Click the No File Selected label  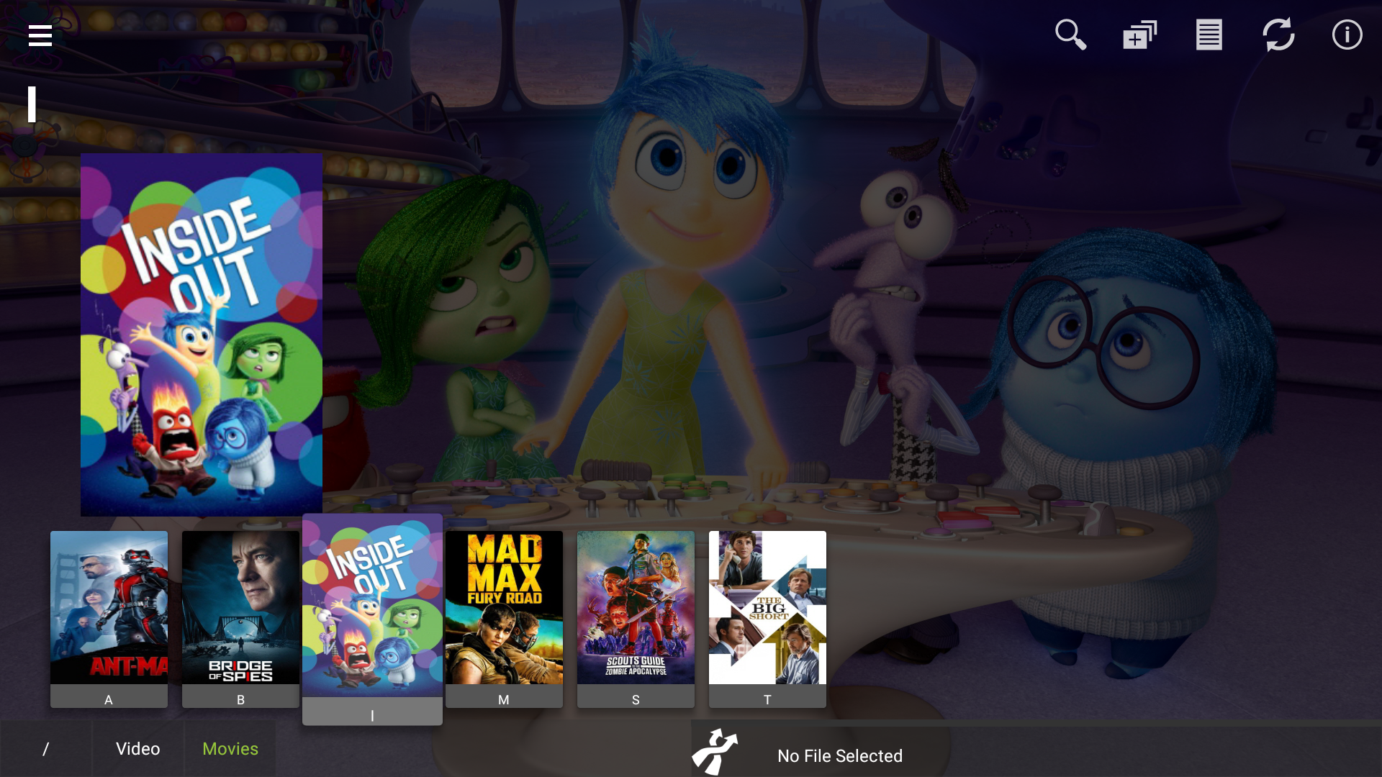(x=839, y=756)
